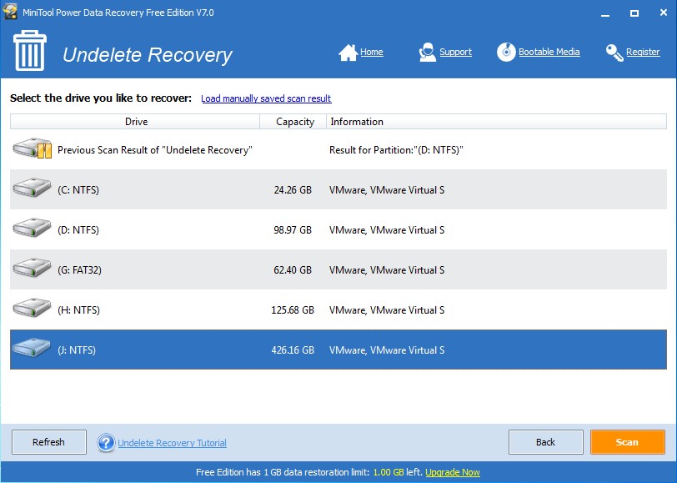Click VMware Virtual S info in G: row

(x=387, y=270)
